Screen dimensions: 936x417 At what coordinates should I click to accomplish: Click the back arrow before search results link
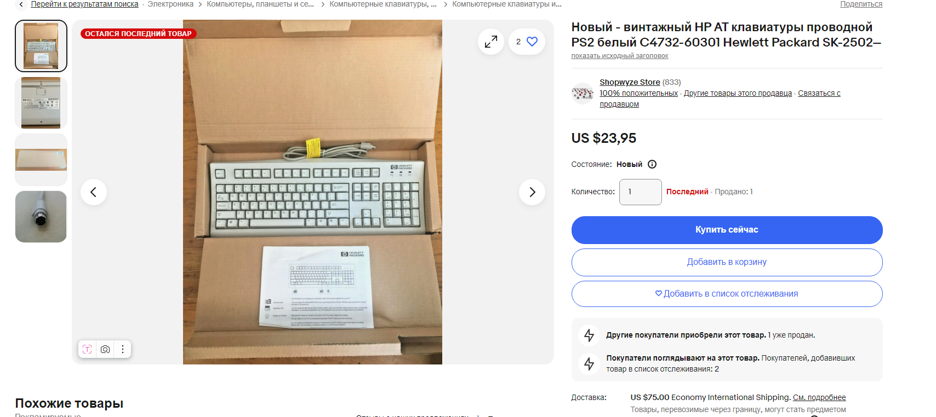(x=21, y=4)
